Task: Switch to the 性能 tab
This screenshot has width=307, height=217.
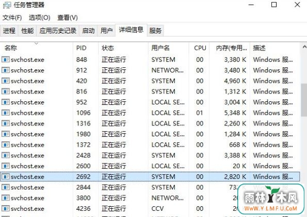Action: click(x=27, y=31)
